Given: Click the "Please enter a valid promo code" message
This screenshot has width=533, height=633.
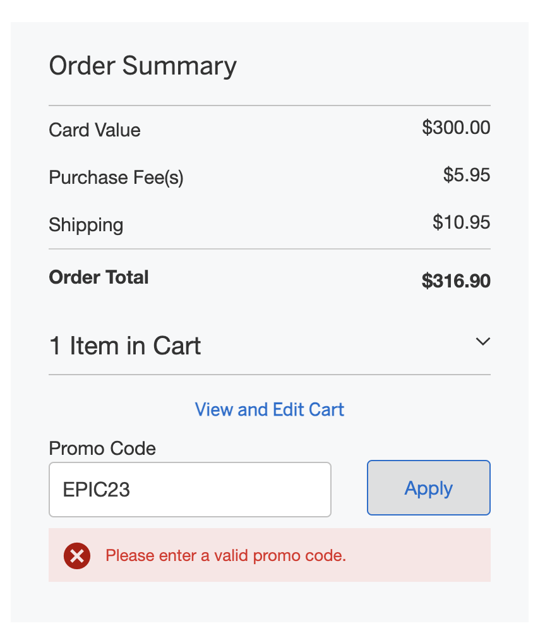Looking at the screenshot, I should coord(225,556).
